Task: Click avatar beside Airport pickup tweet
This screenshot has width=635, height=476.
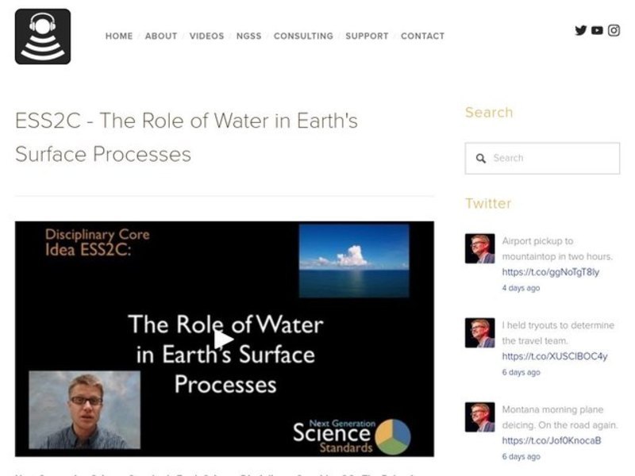Action: [x=479, y=249]
